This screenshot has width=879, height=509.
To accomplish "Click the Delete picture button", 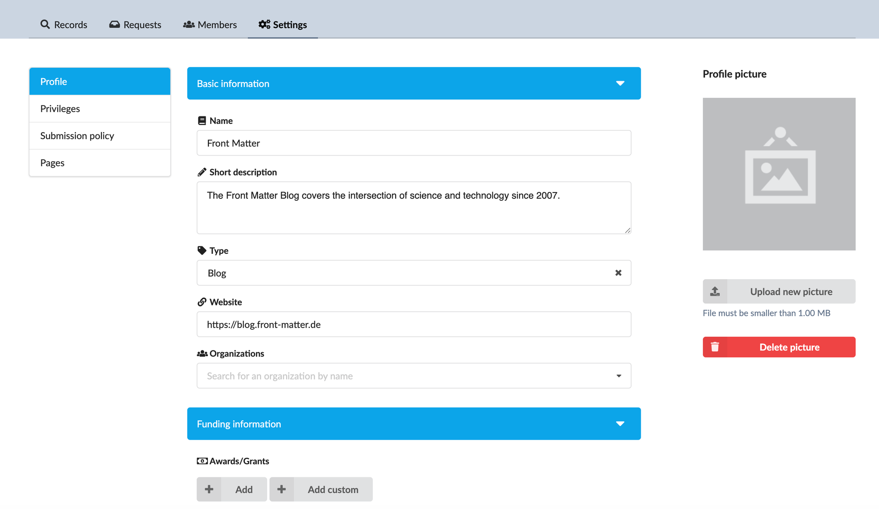I will point(789,347).
